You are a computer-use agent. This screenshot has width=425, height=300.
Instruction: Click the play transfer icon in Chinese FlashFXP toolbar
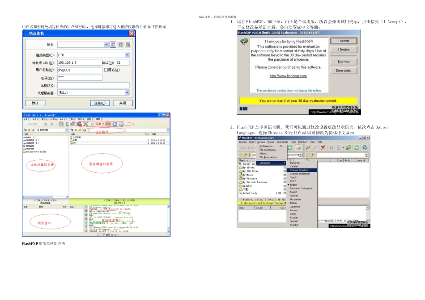coord(52,124)
